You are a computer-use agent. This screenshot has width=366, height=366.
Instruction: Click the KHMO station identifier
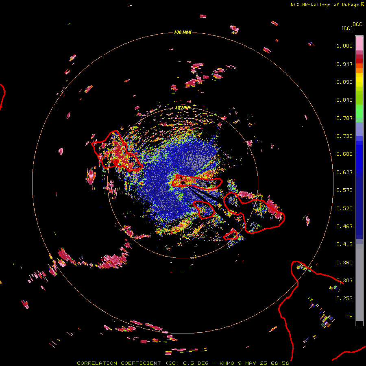pyautogui.click(x=227, y=363)
